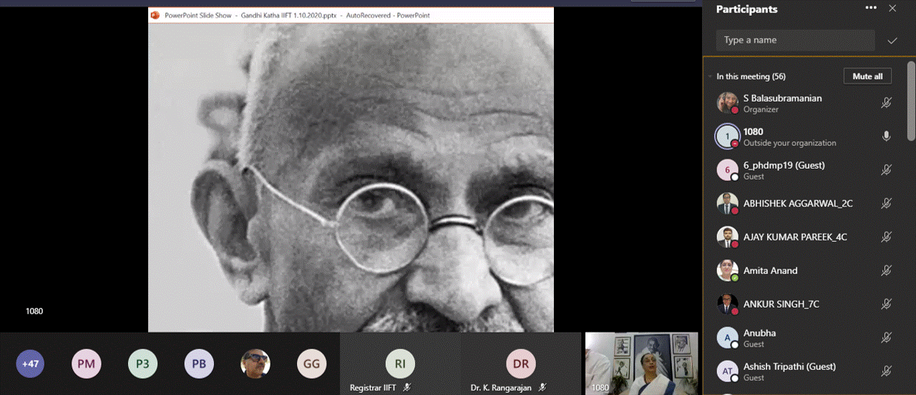Click the Type a name field
The image size is (916, 395).
tap(796, 40)
